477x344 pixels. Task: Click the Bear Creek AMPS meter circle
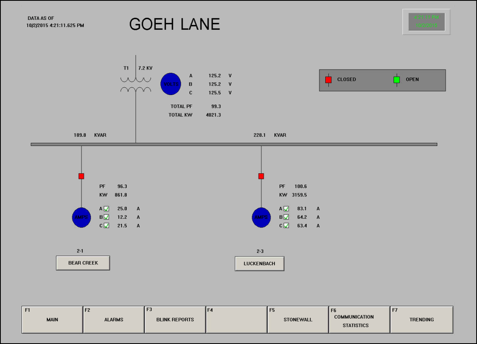click(81, 217)
